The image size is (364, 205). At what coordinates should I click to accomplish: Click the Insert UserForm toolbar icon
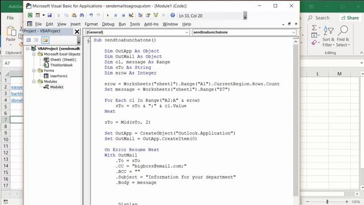click(x=38, y=15)
